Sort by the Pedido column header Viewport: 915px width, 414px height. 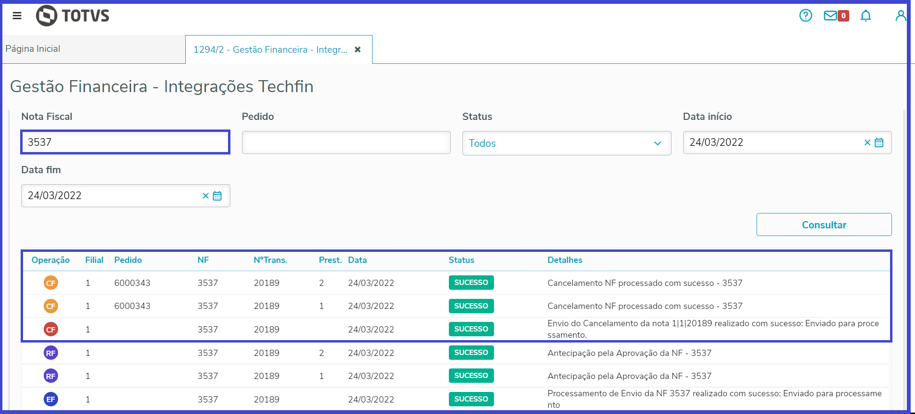[128, 260]
